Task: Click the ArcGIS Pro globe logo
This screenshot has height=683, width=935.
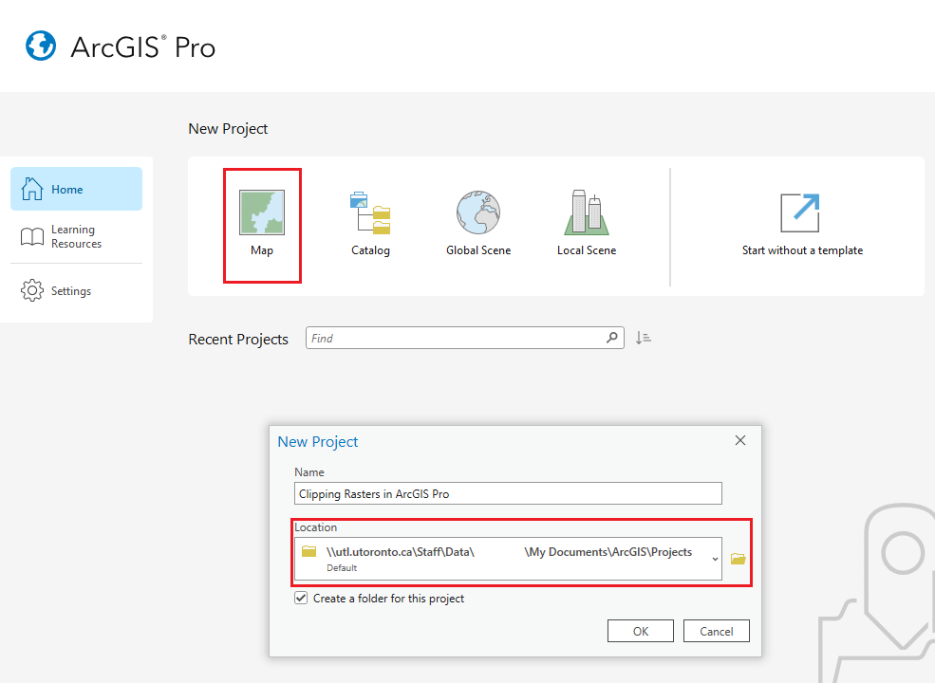Action: [40, 45]
